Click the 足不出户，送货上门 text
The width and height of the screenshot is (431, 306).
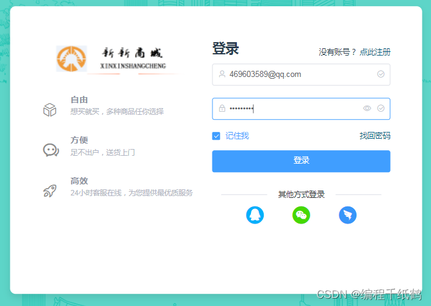click(x=103, y=152)
